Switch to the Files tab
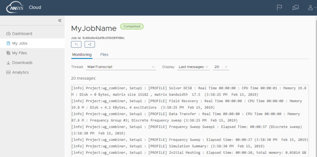The height and width of the screenshot is (157, 317). click(104, 55)
